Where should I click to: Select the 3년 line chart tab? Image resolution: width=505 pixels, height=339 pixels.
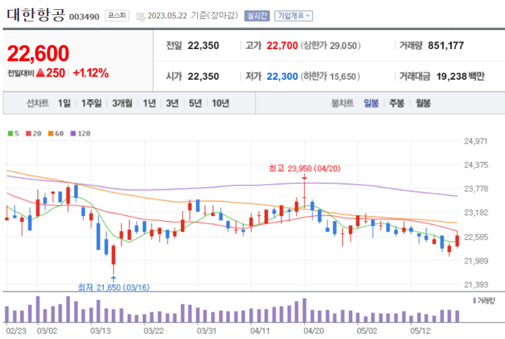pyautogui.click(x=172, y=103)
